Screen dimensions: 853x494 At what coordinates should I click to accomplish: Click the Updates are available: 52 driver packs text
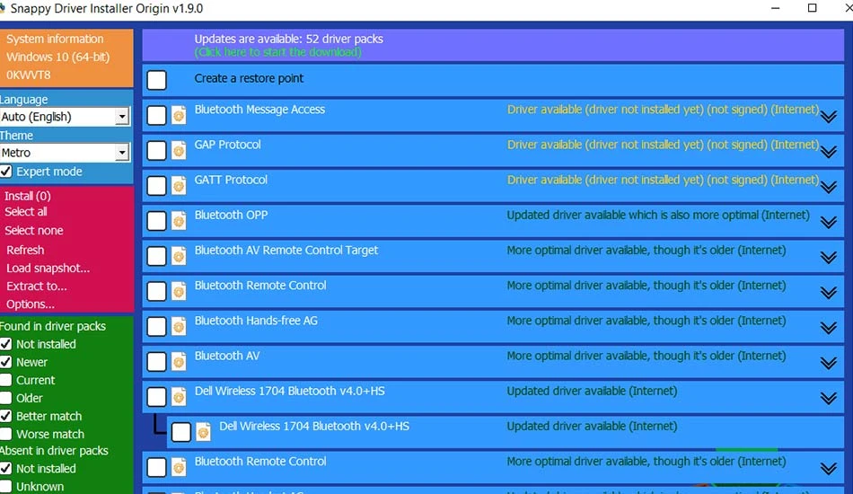pyautogui.click(x=289, y=40)
